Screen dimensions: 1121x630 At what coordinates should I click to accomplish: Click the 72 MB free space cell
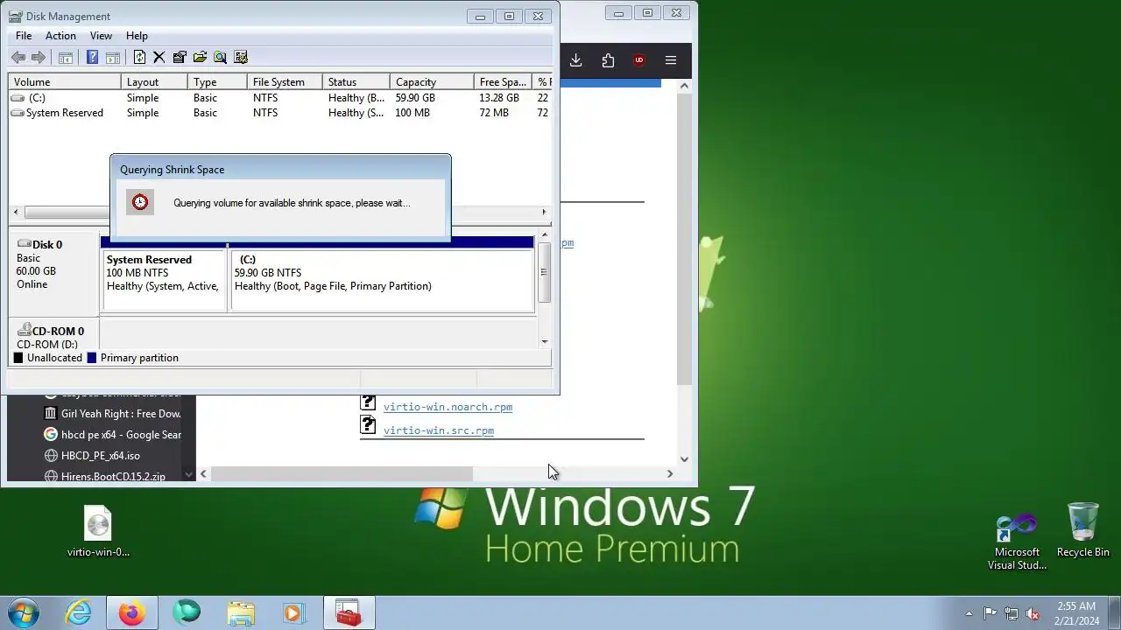coord(494,113)
